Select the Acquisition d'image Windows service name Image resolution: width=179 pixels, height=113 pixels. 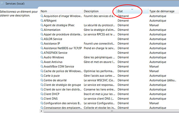click(x=63, y=16)
